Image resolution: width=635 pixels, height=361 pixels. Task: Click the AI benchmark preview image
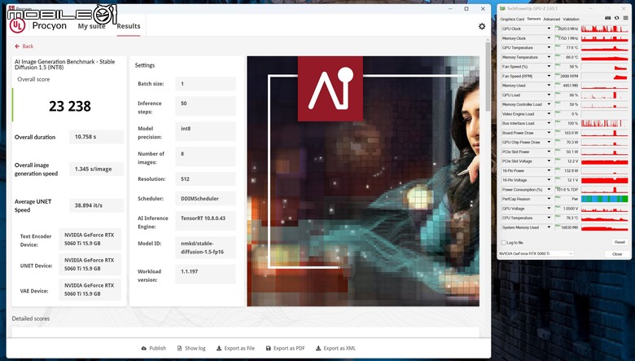pyautogui.click(x=363, y=181)
